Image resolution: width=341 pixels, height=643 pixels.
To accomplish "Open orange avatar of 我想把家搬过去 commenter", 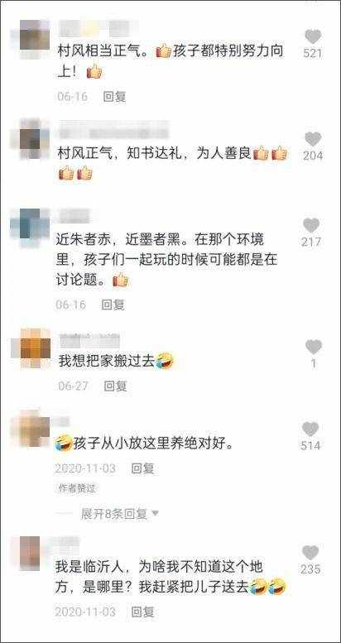I will 36,348.
